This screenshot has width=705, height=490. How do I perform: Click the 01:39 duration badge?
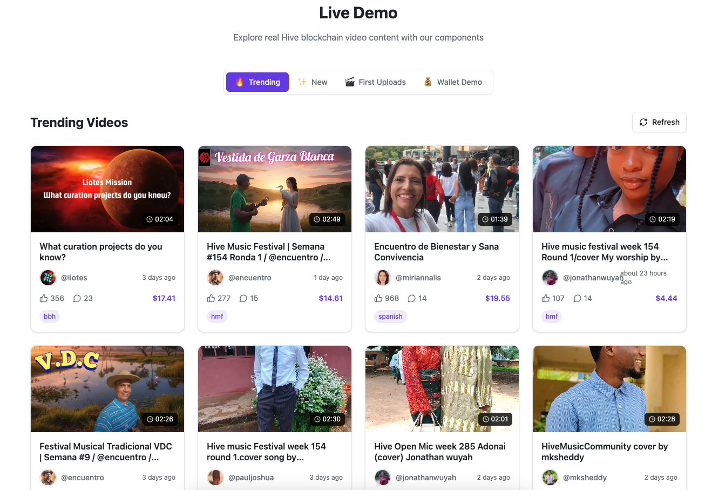coord(495,219)
